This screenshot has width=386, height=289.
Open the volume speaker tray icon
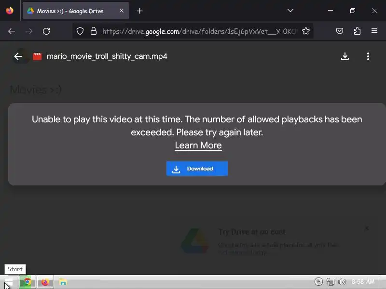(x=342, y=282)
